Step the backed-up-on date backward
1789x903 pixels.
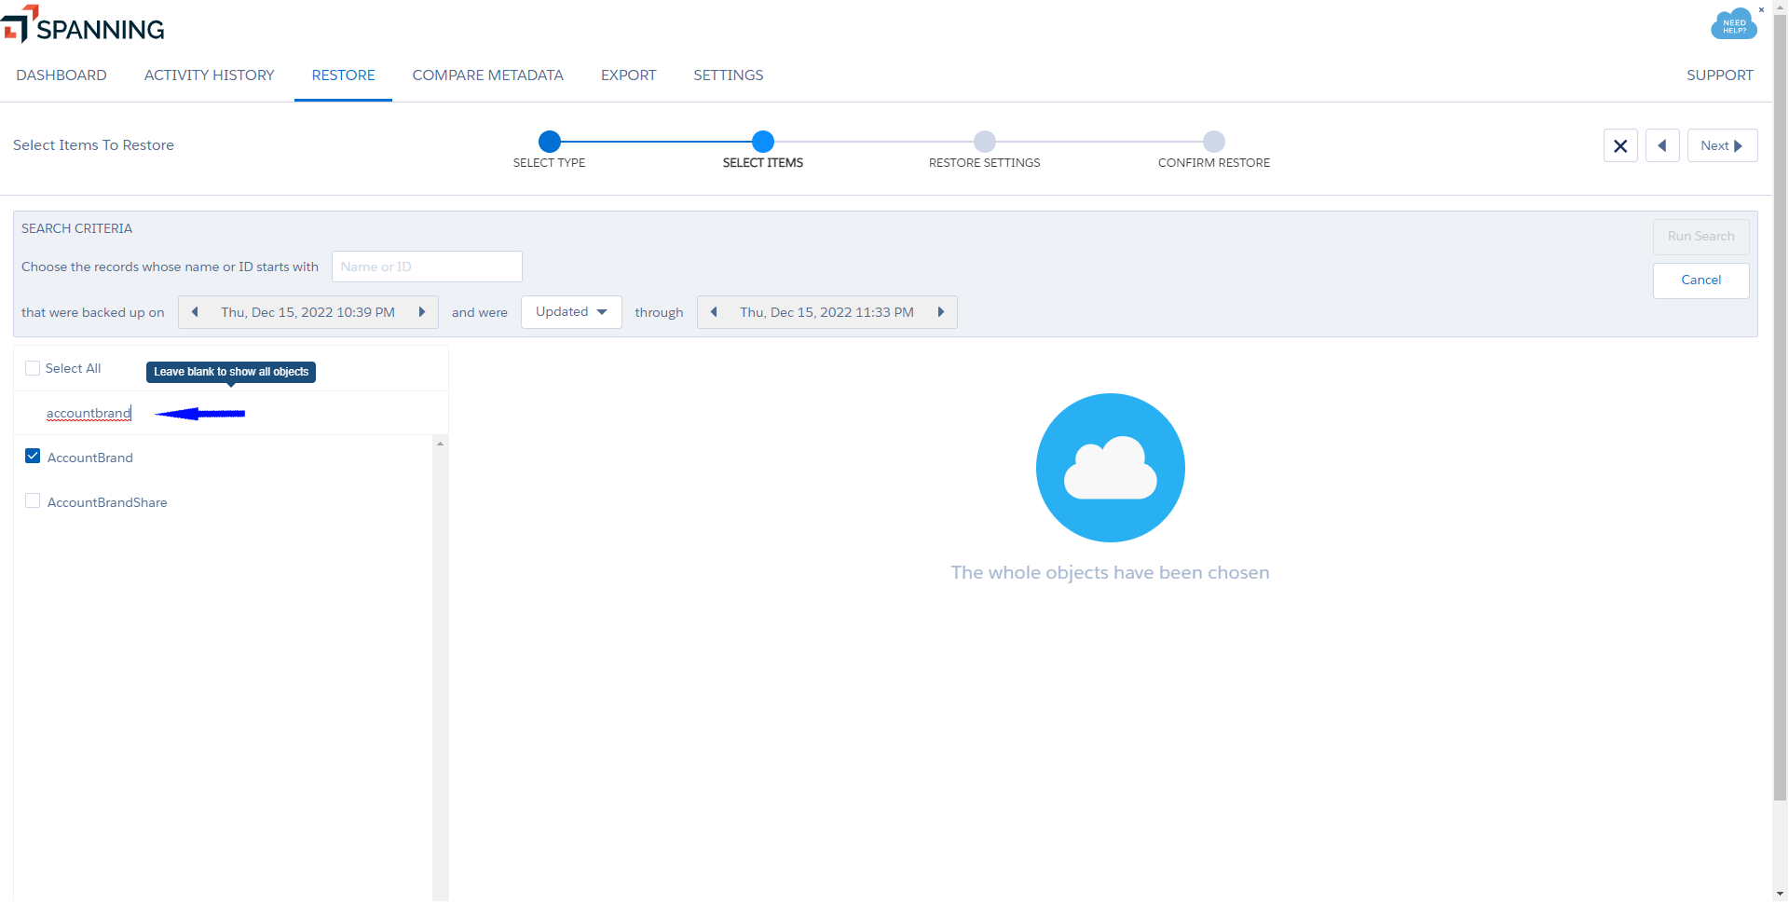[195, 312]
